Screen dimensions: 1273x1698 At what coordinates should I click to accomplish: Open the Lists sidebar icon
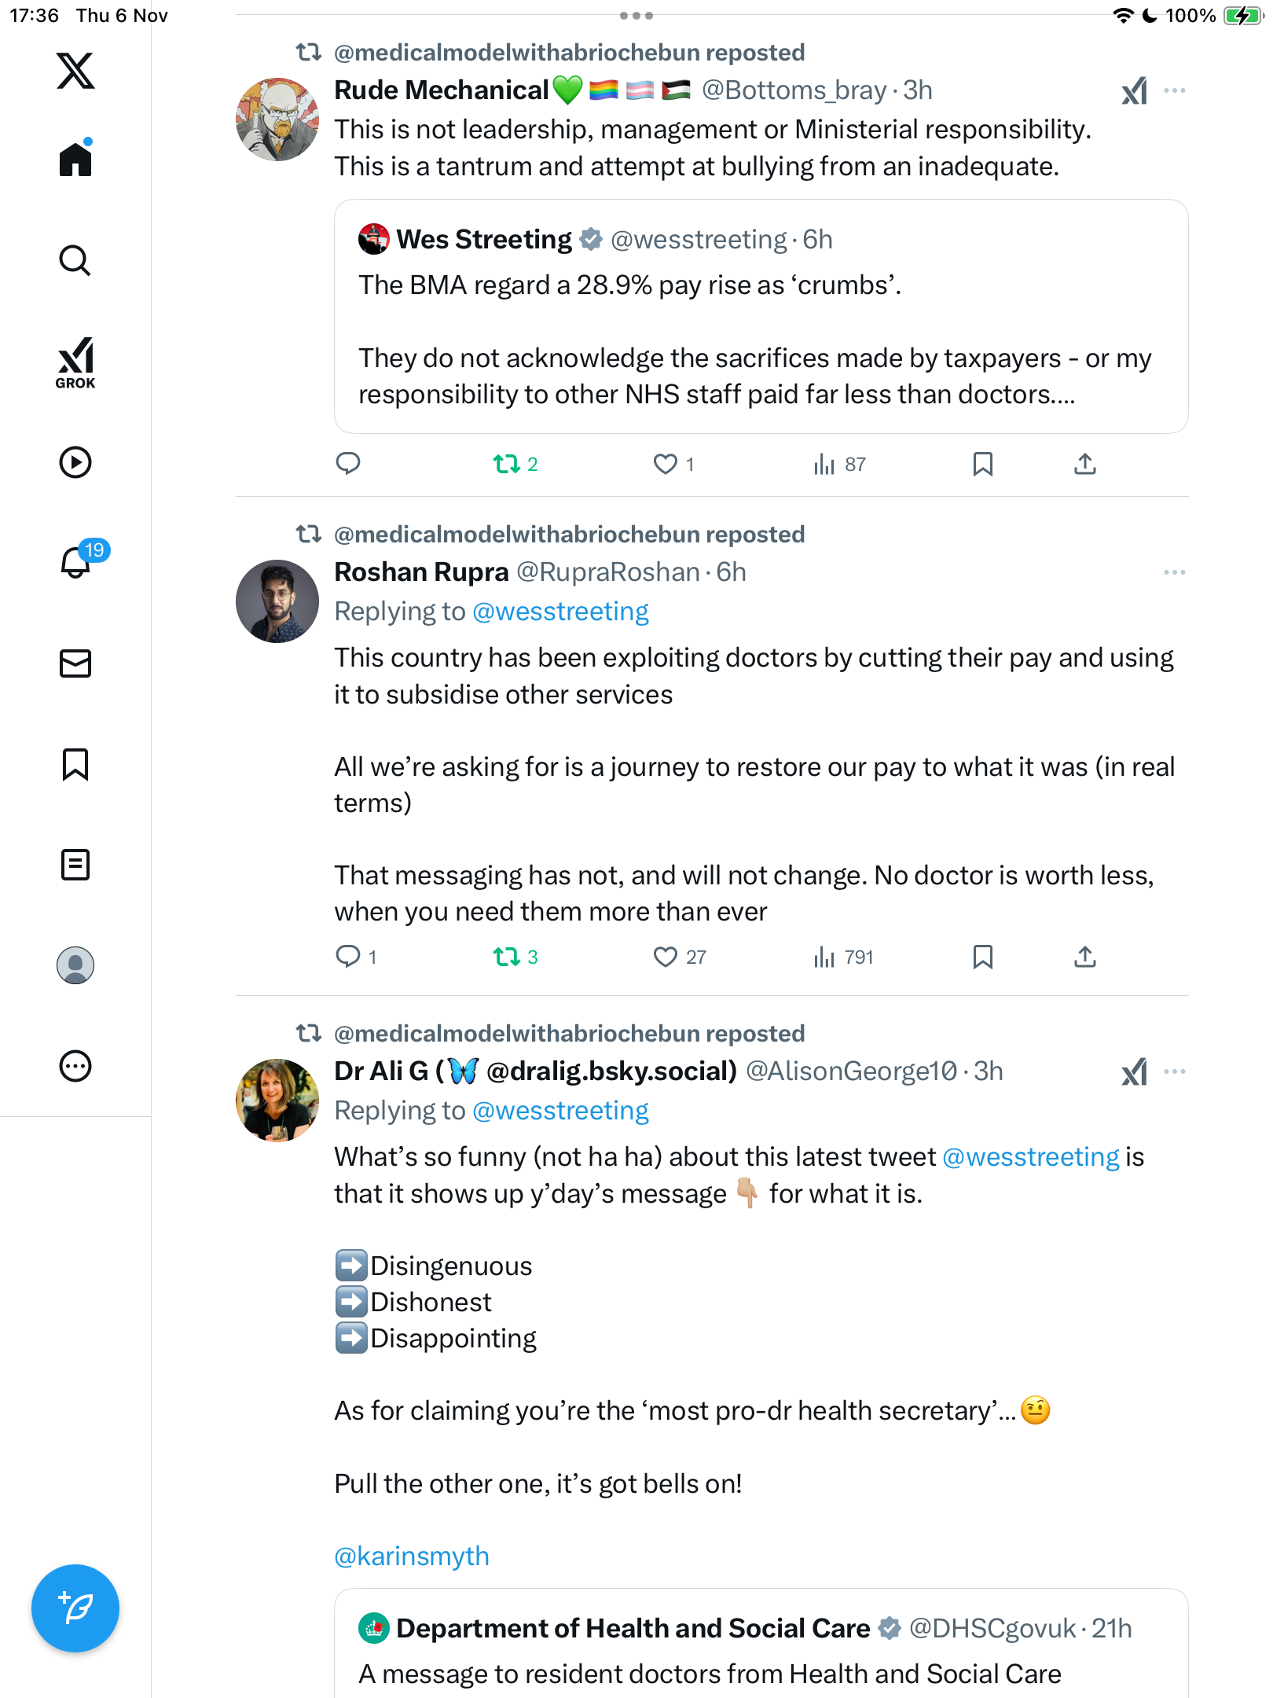(x=75, y=865)
